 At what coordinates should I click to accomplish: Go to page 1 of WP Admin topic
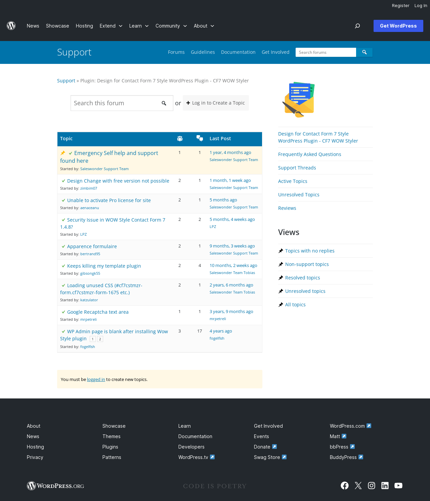point(93,339)
